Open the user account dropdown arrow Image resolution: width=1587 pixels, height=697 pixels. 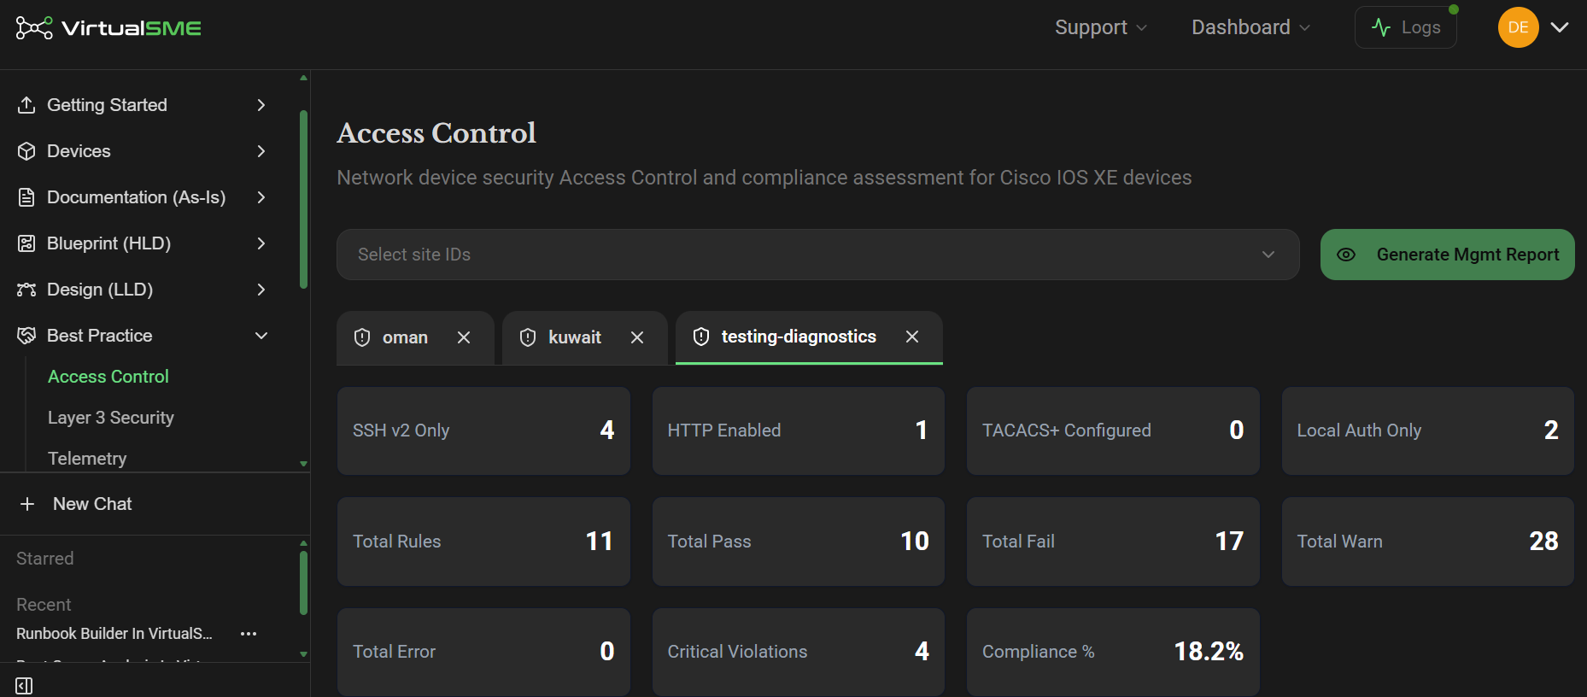coord(1560,27)
